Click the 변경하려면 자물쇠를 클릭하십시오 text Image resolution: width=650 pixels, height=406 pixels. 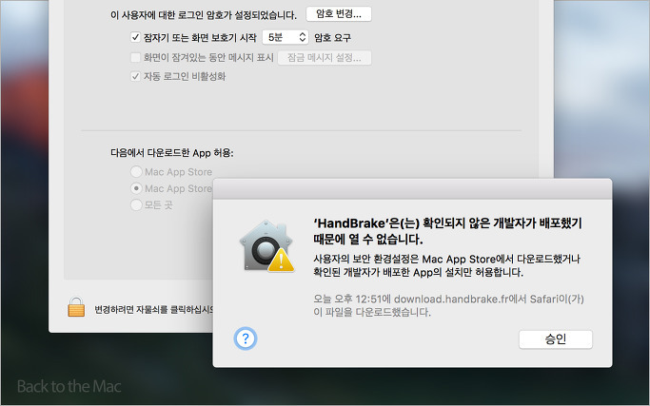(154, 309)
